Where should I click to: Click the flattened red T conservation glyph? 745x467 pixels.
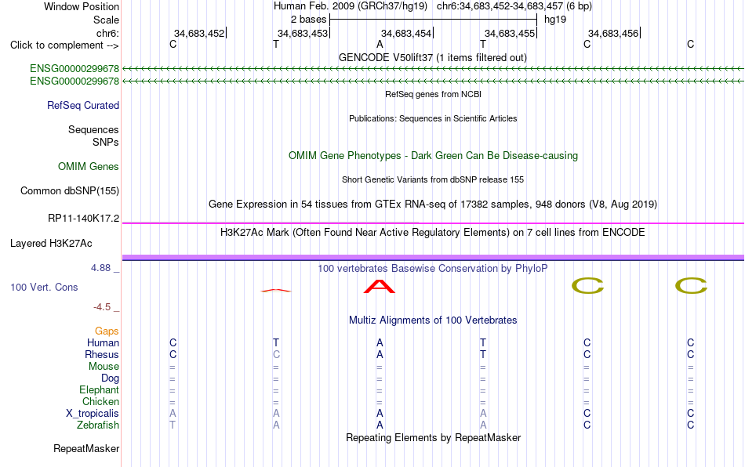click(x=276, y=291)
